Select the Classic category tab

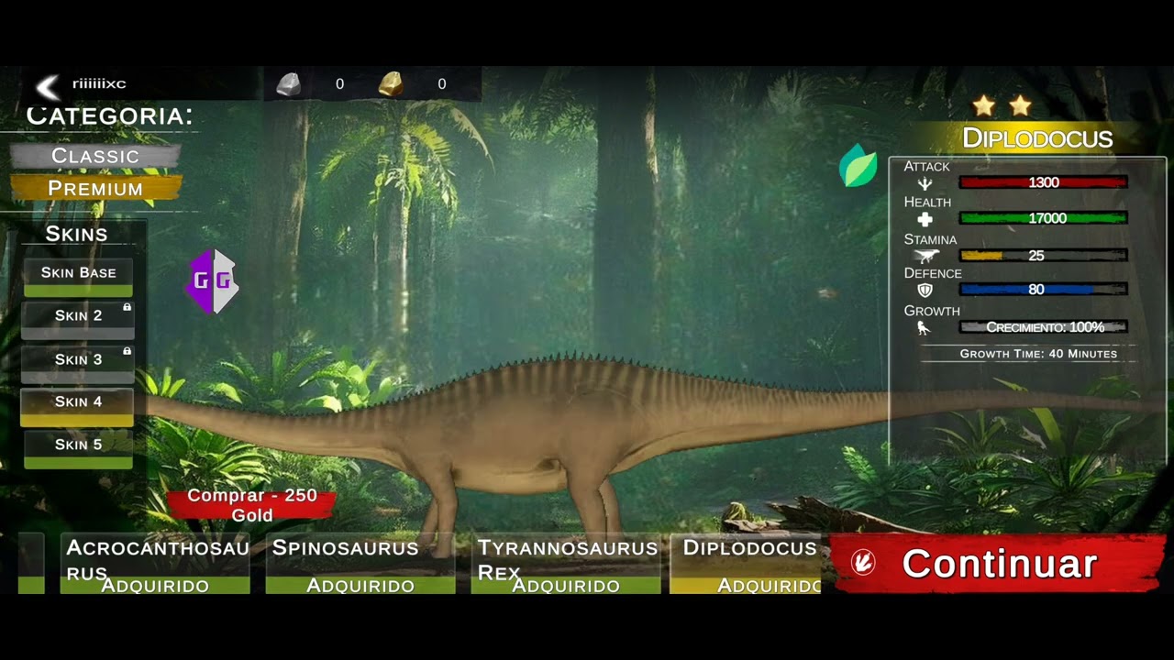pos(95,156)
